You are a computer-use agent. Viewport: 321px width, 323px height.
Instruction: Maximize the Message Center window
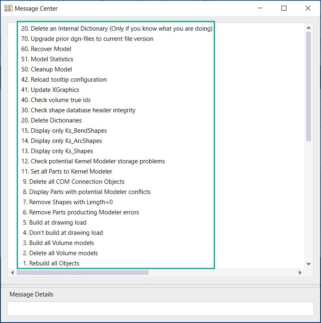point(284,8)
